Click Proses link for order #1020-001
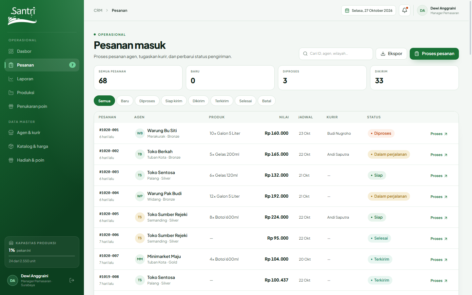This screenshot has height=295, width=472. point(439,134)
